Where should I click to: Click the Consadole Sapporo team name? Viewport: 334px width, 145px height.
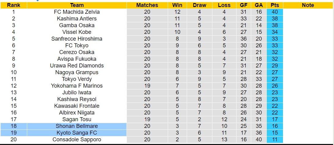pos(77,140)
